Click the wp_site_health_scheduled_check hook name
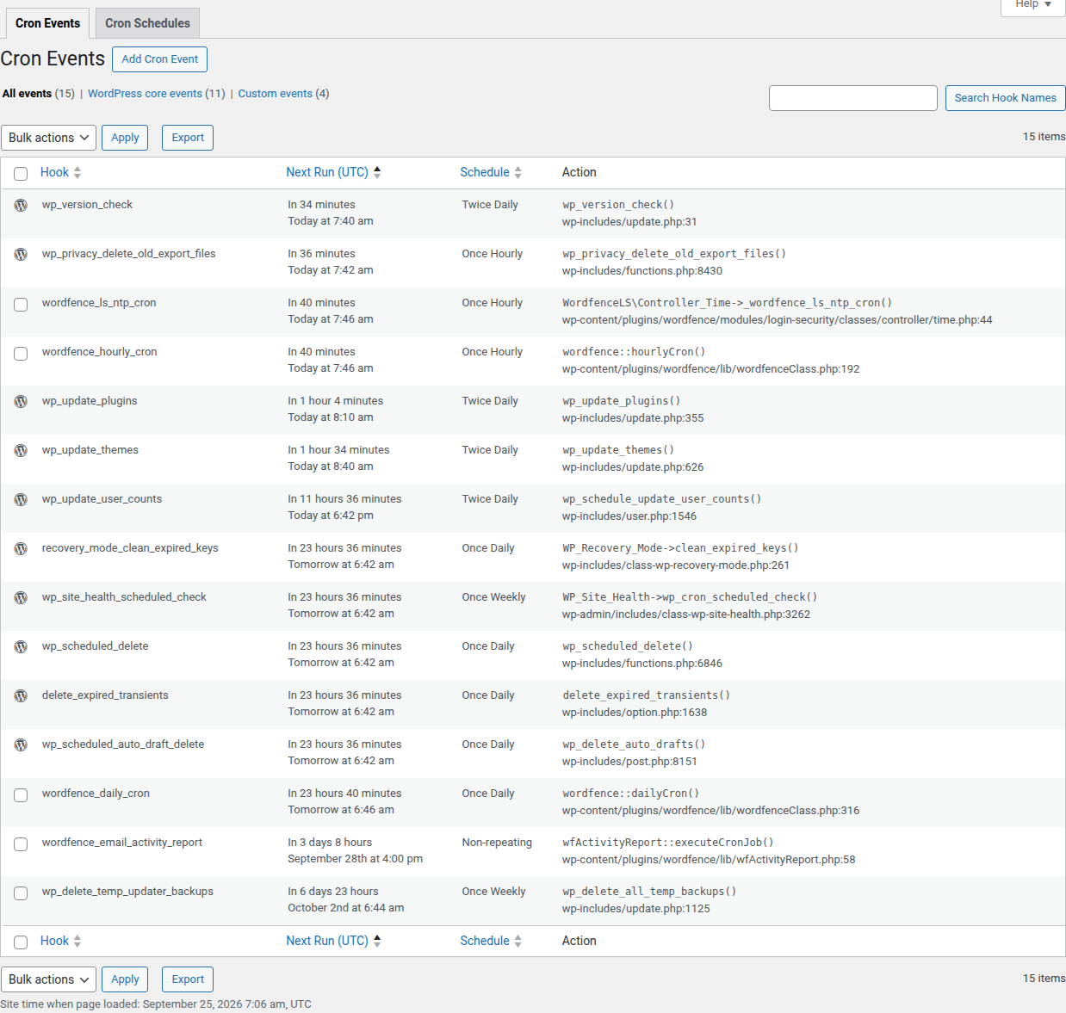1066x1013 pixels. [124, 597]
